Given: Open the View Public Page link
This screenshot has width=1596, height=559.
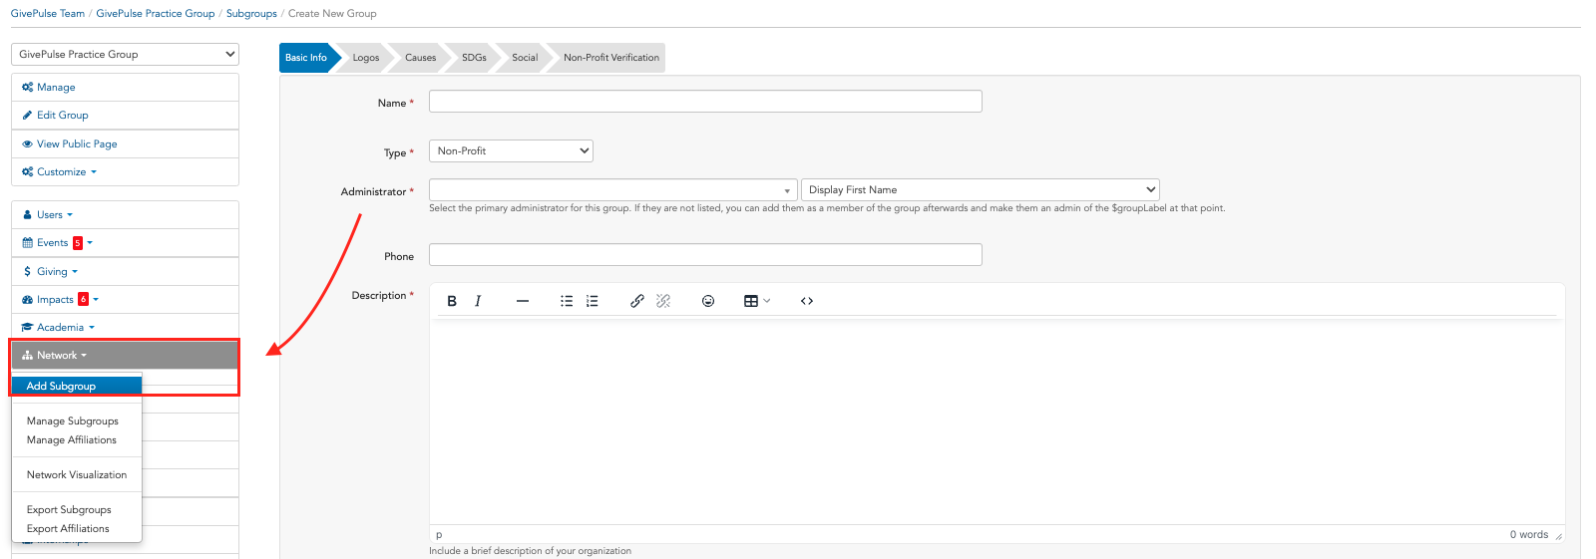Looking at the screenshot, I should [x=125, y=143].
